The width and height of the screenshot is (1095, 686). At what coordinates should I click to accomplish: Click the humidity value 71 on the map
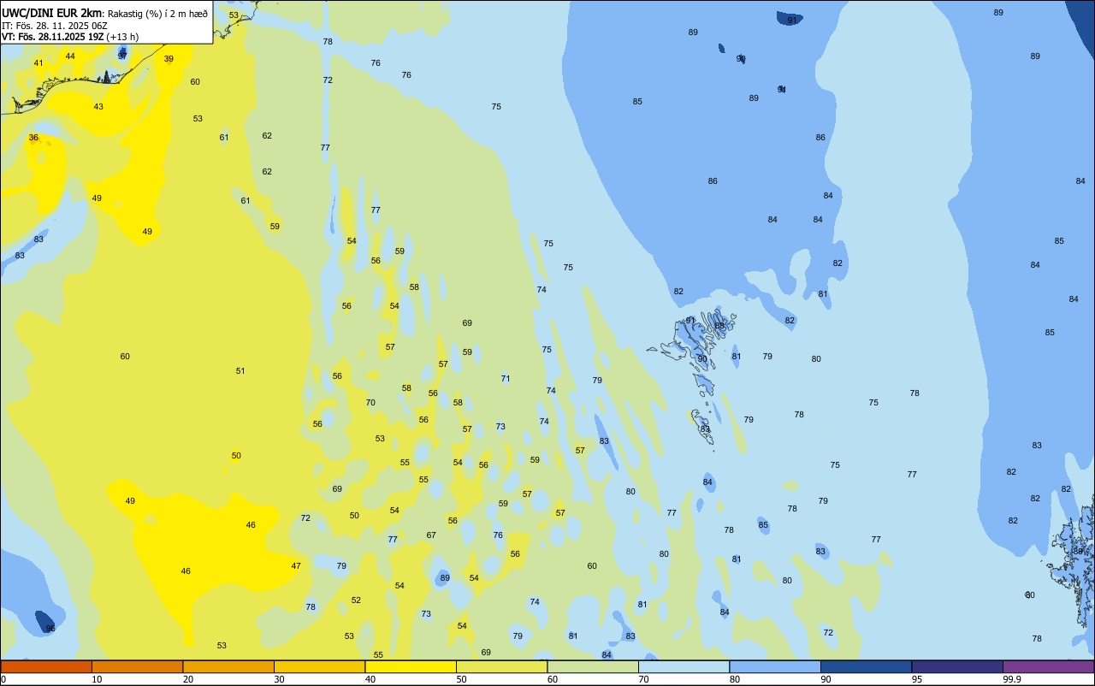pos(506,379)
